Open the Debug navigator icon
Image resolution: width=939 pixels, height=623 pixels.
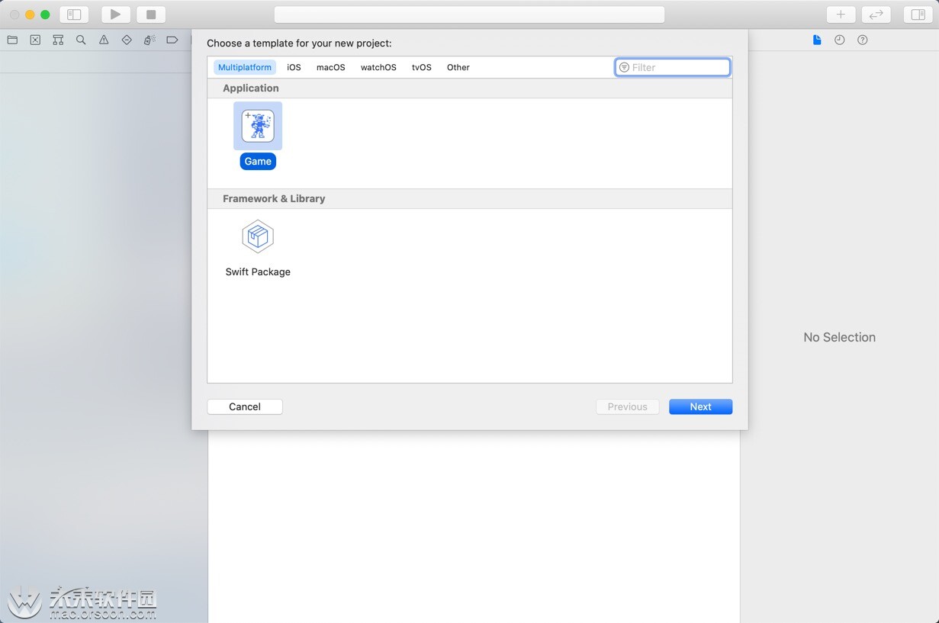click(150, 40)
